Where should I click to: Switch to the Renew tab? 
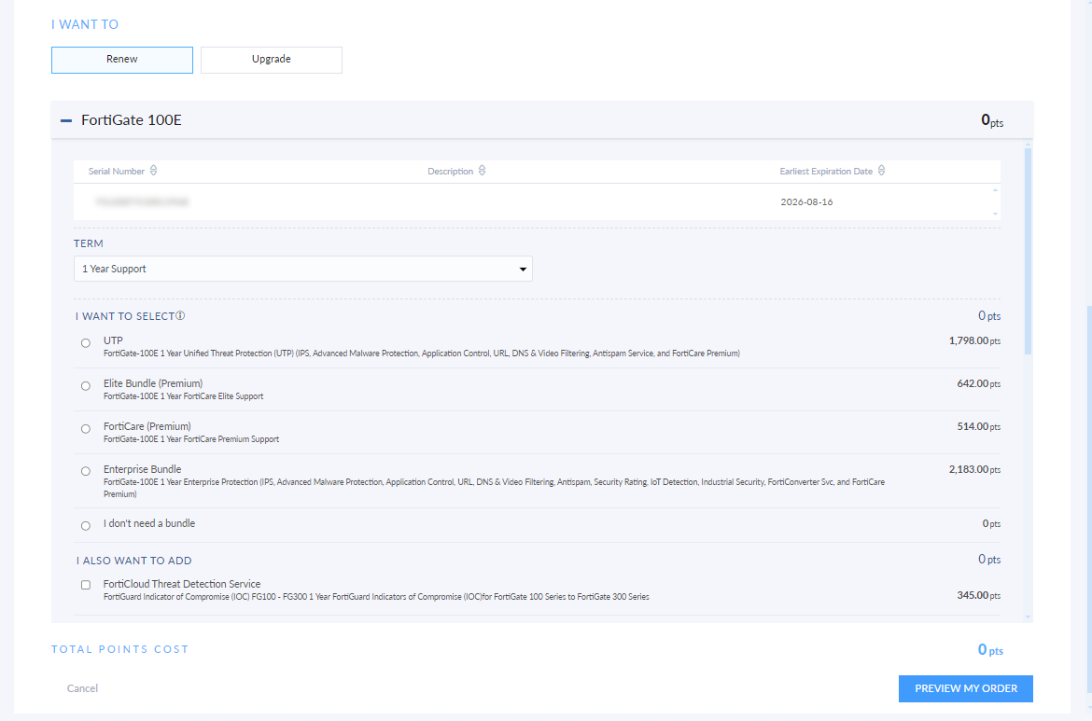[x=121, y=59]
